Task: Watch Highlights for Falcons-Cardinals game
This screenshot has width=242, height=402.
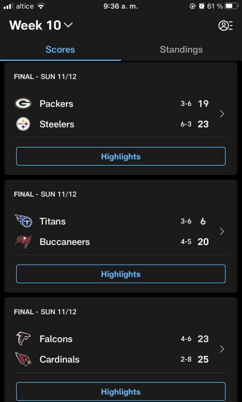Action: (121, 391)
